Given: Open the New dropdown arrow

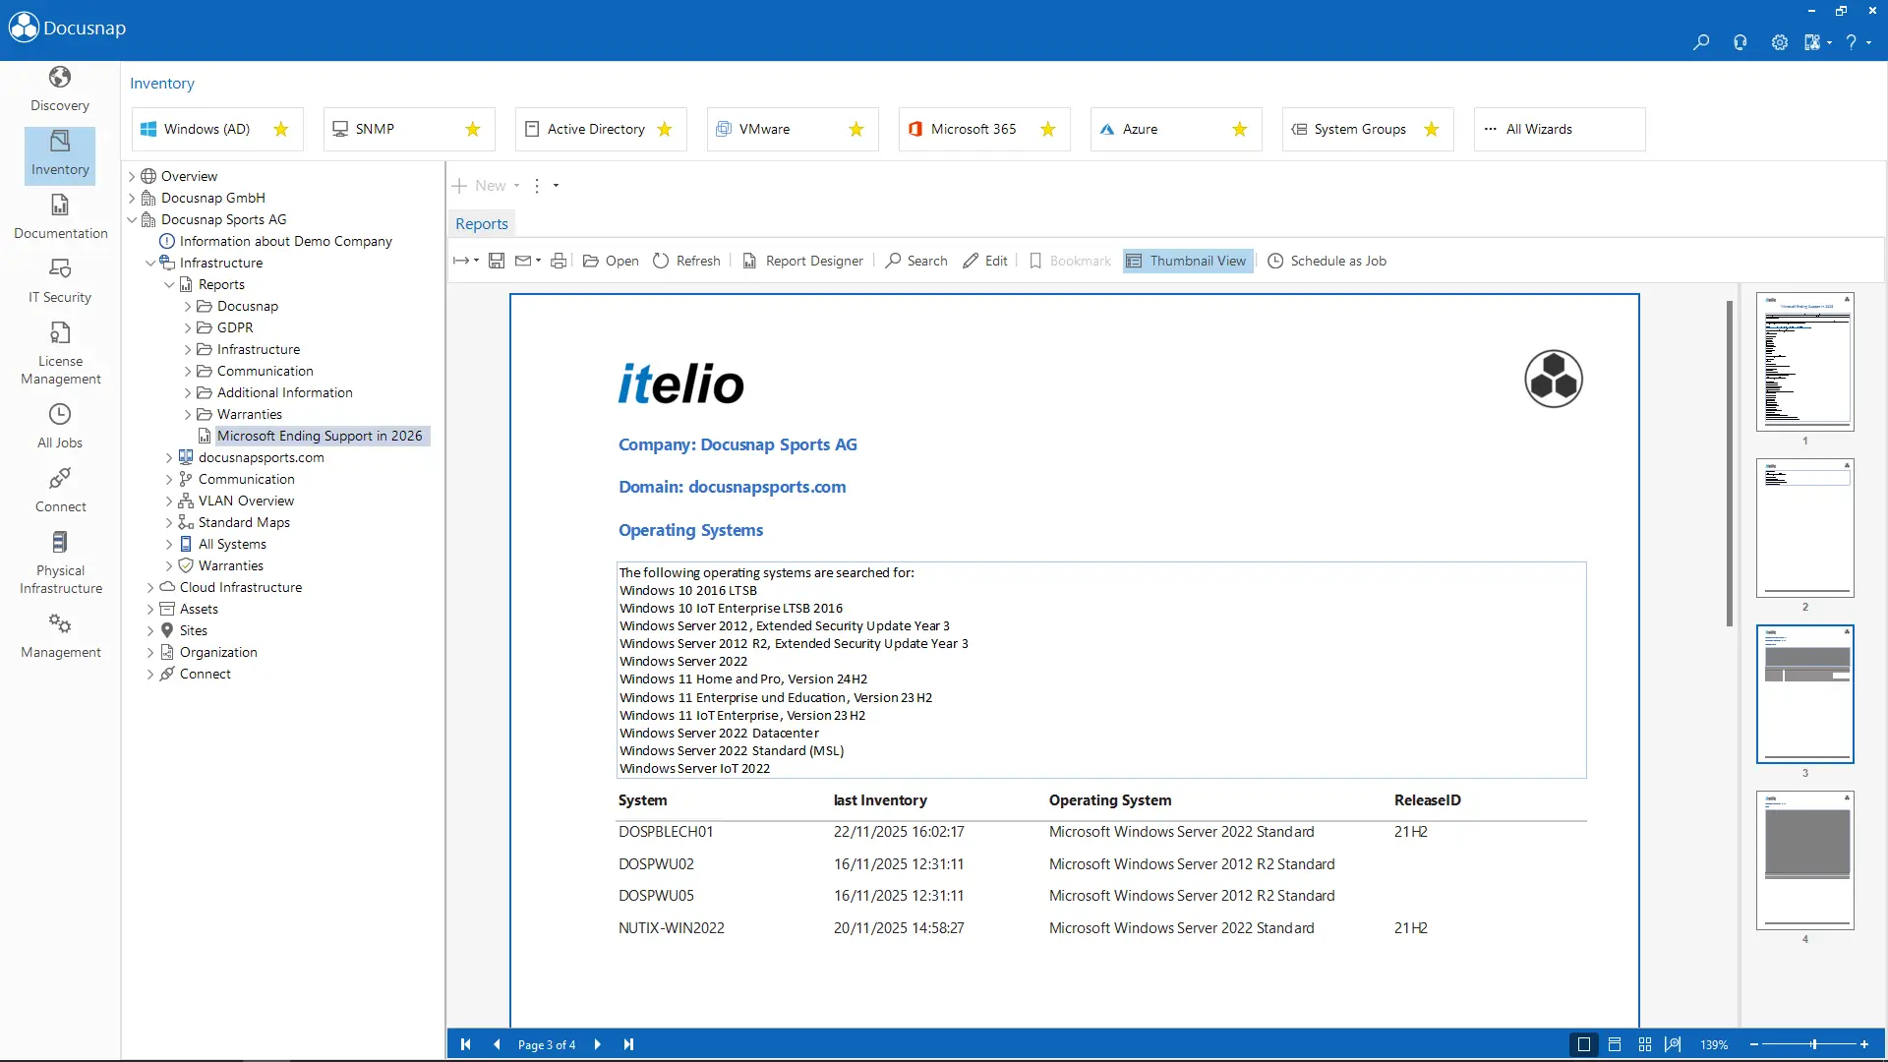Looking at the screenshot, I should (x=515, y=185).
